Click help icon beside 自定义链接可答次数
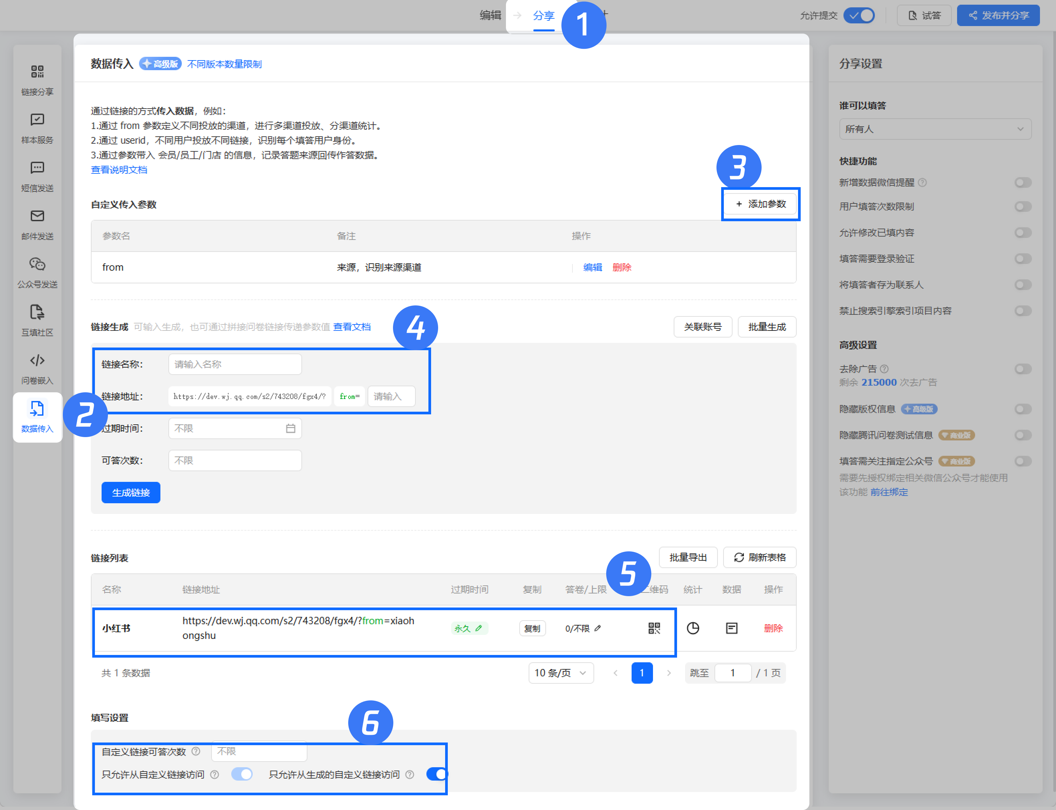The height and width of the screenshot is (810, 1056). tap(196, 751)
